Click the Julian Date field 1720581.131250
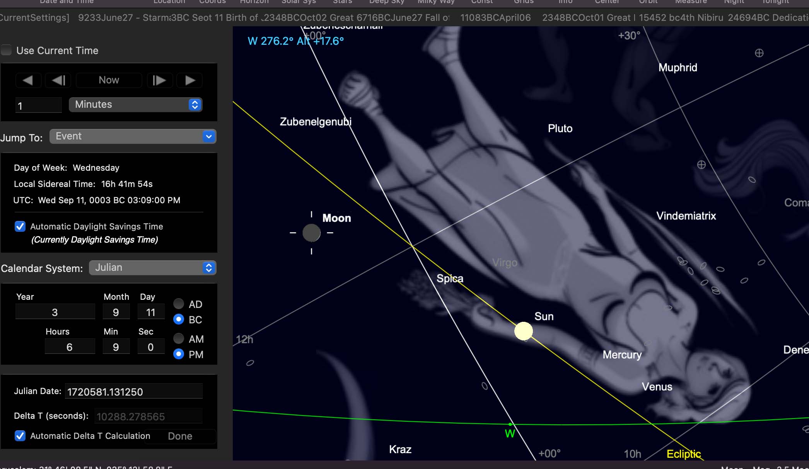This screenshot has height=469, width=809. point(134,391)
